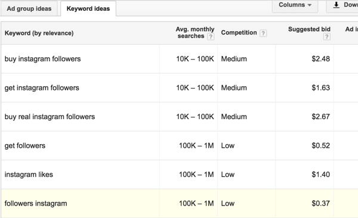Click the $2.67 suggested bid value
This screenshot has width=358, height=218.
click(320, 117)
